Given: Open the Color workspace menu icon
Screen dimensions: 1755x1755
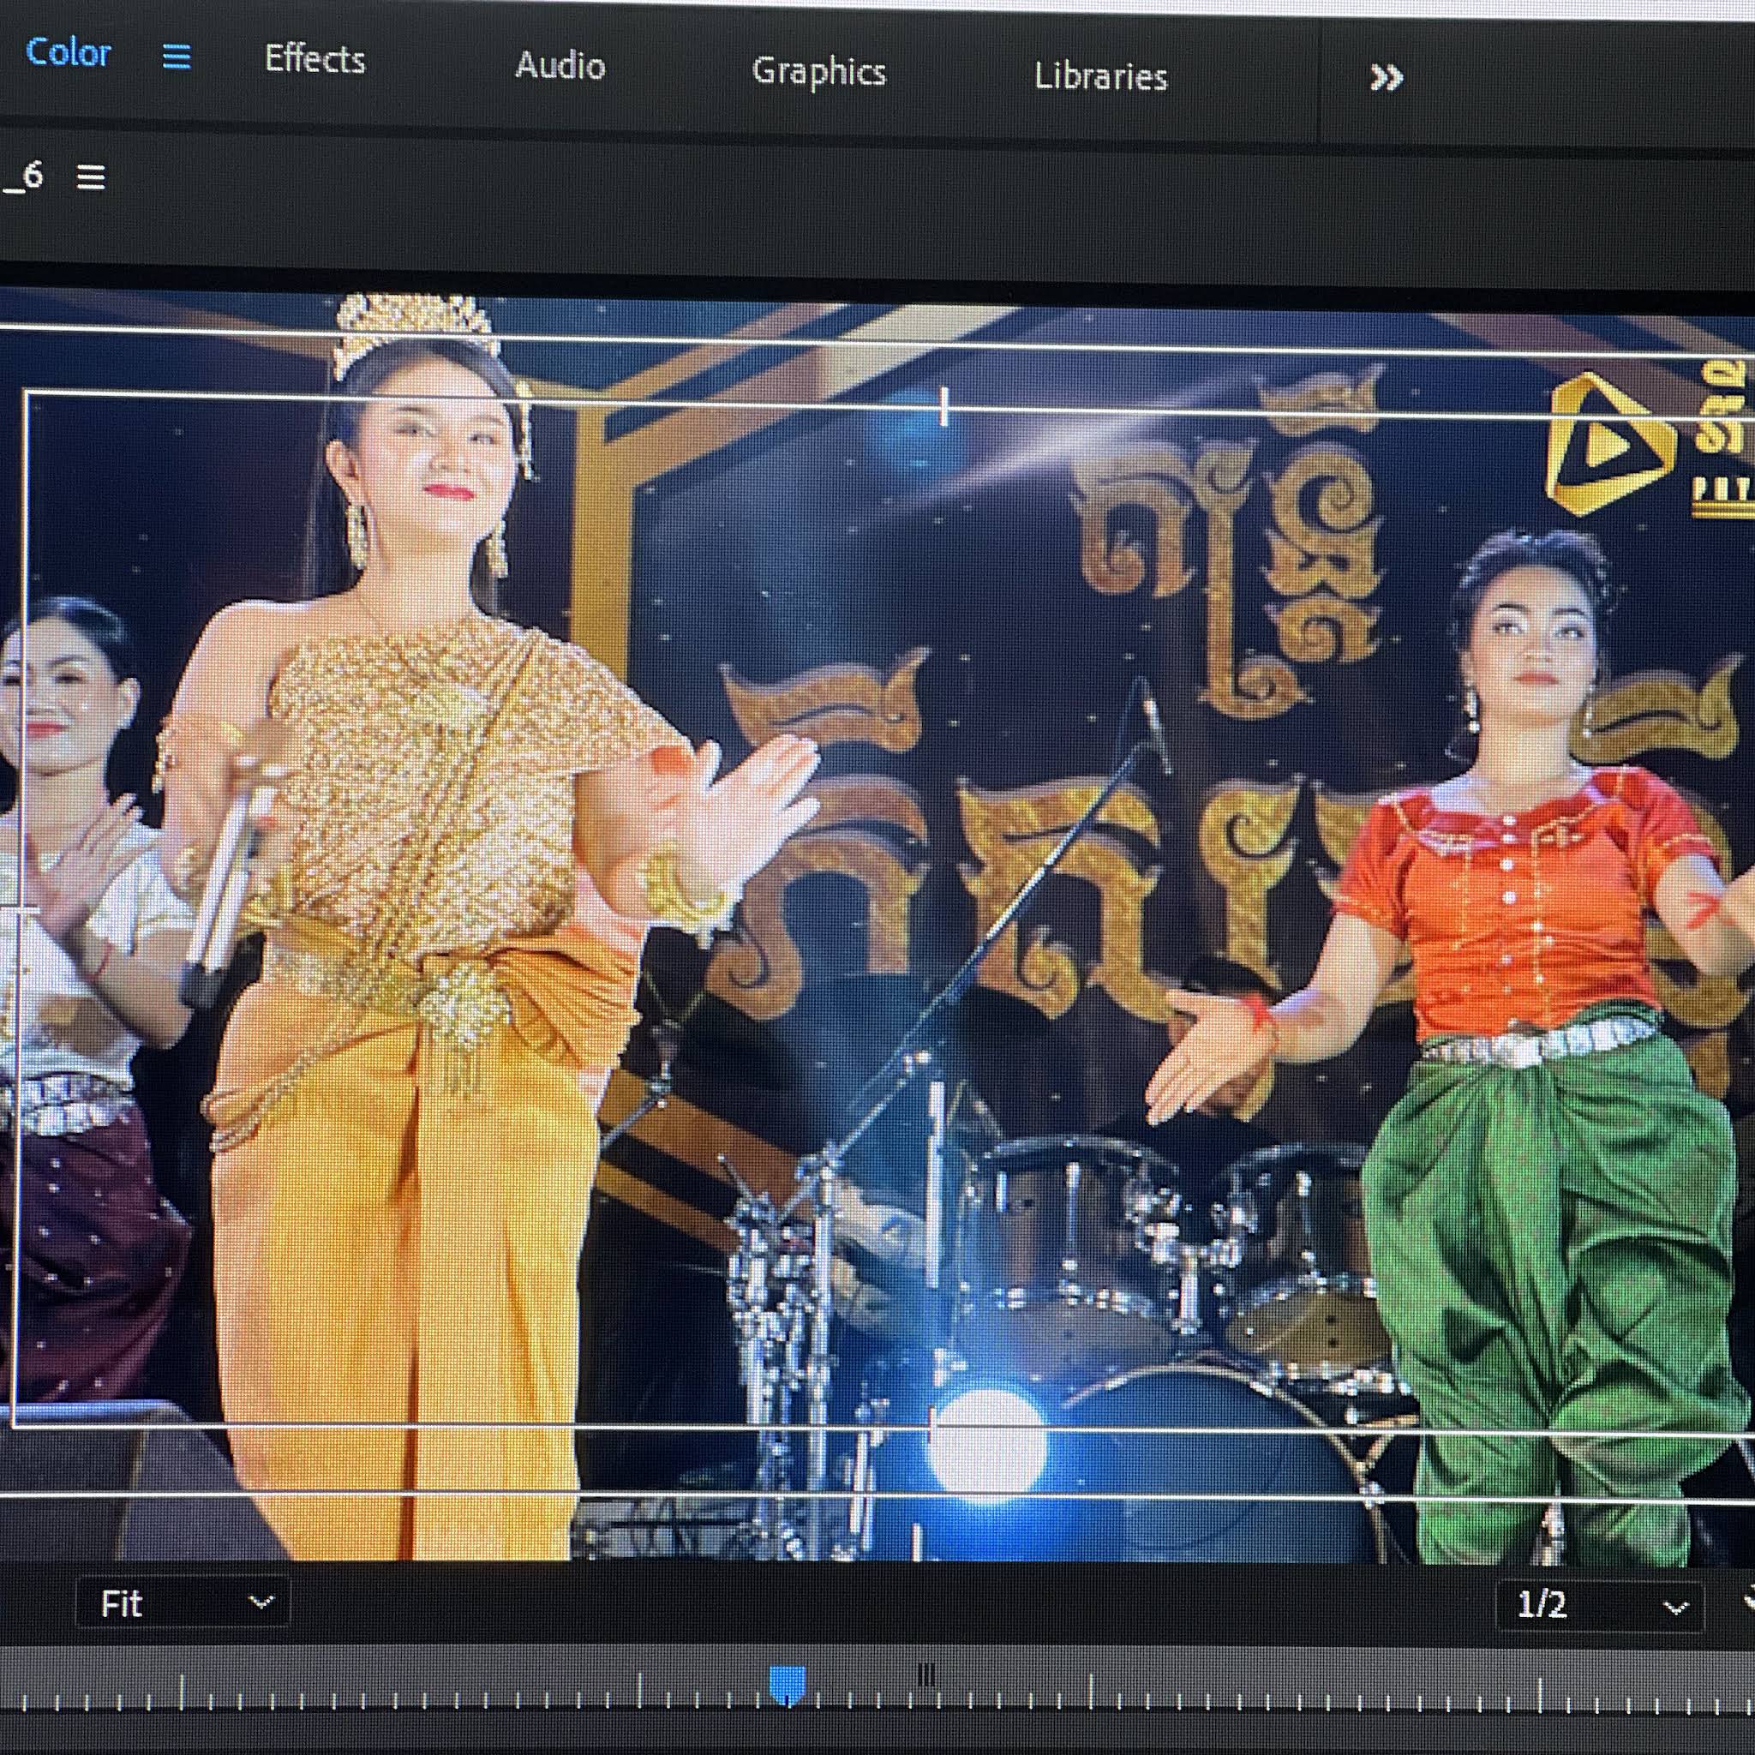Looking at the screenshot, I should tap(177, 57).
